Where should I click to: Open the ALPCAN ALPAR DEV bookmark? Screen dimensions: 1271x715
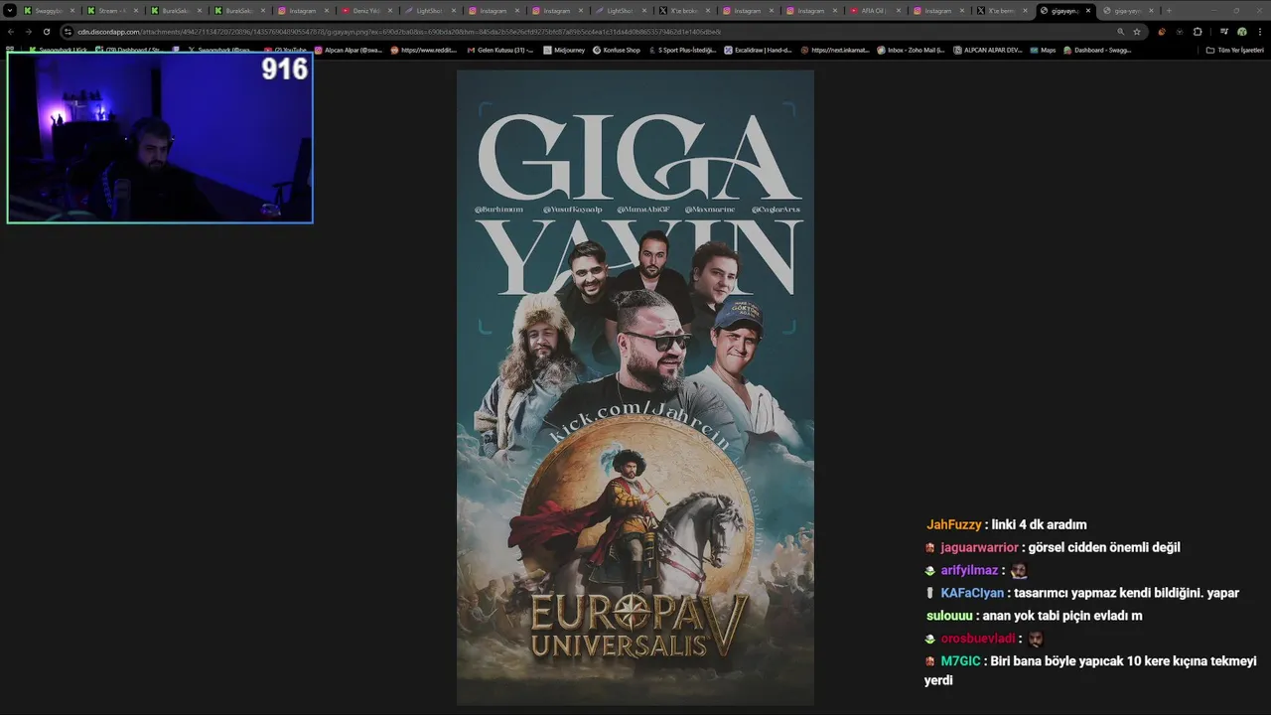click(987, 50)
